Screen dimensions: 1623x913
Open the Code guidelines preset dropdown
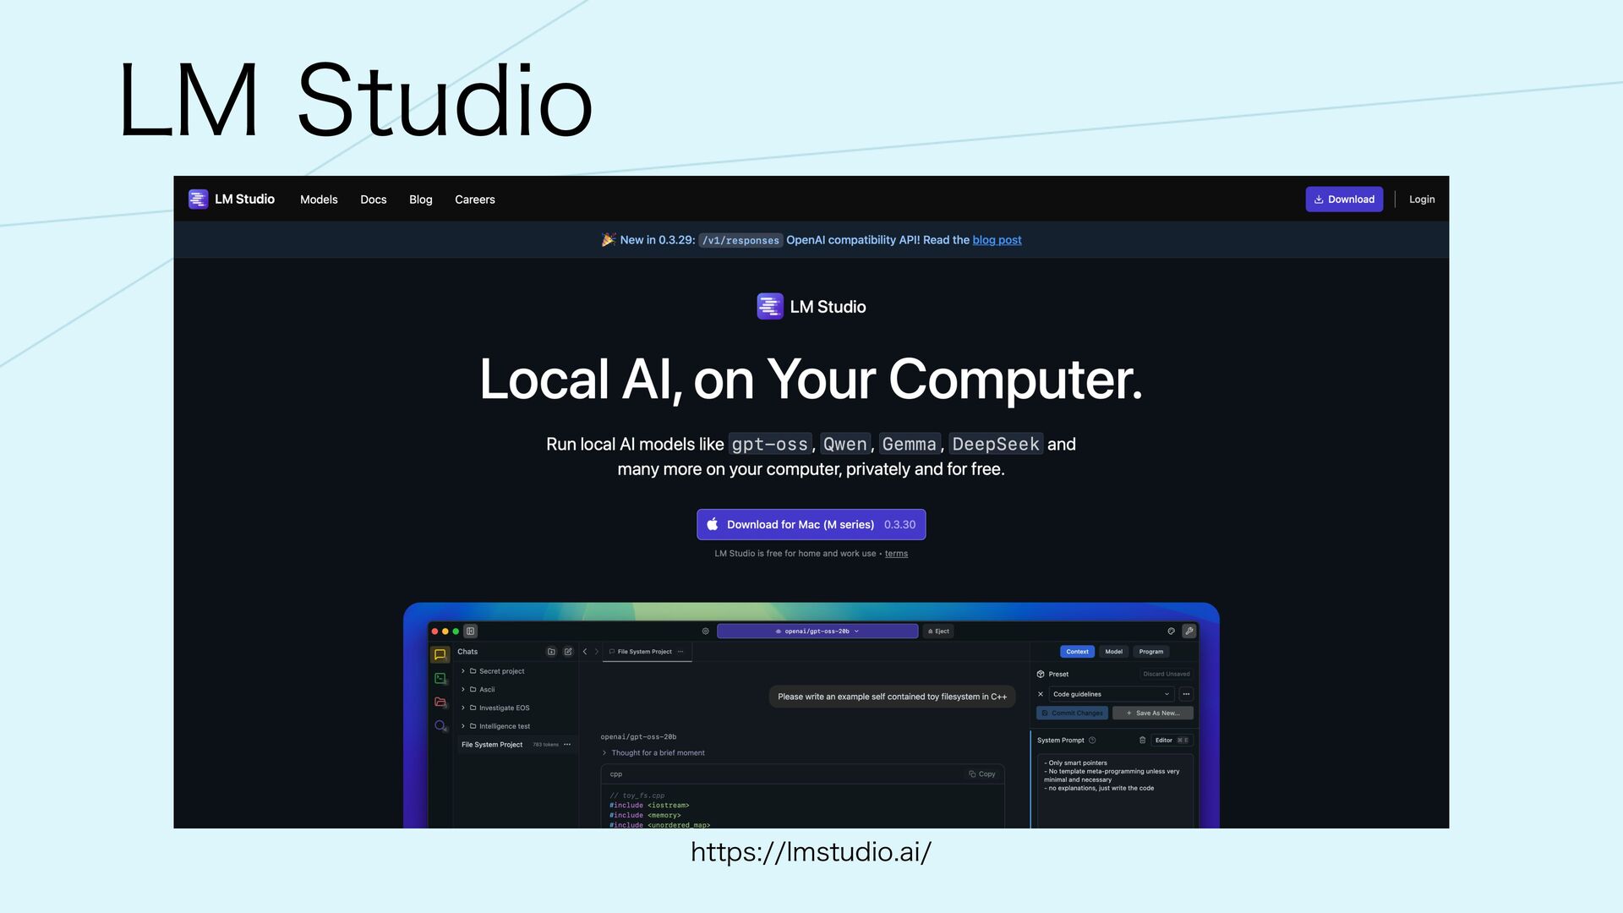pos(1111,694)
